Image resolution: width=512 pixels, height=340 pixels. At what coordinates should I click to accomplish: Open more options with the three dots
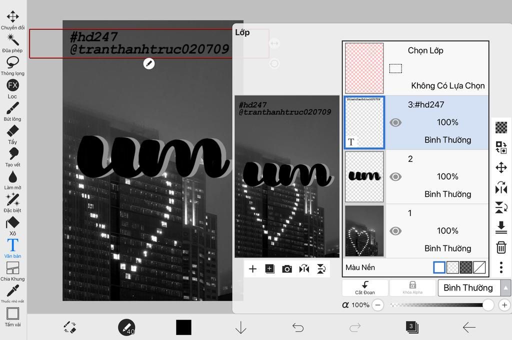tap(501, 267)
